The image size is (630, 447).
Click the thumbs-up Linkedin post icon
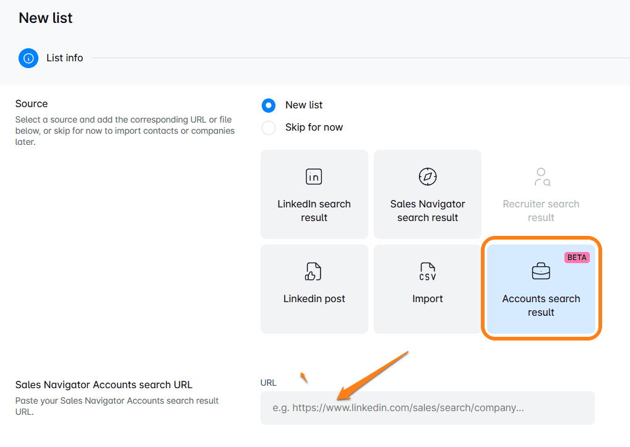[314, 271]
